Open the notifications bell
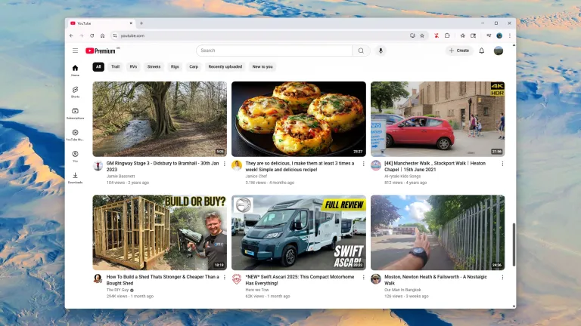The width and height of the screenshot is (581, 326). click(481, 51)
